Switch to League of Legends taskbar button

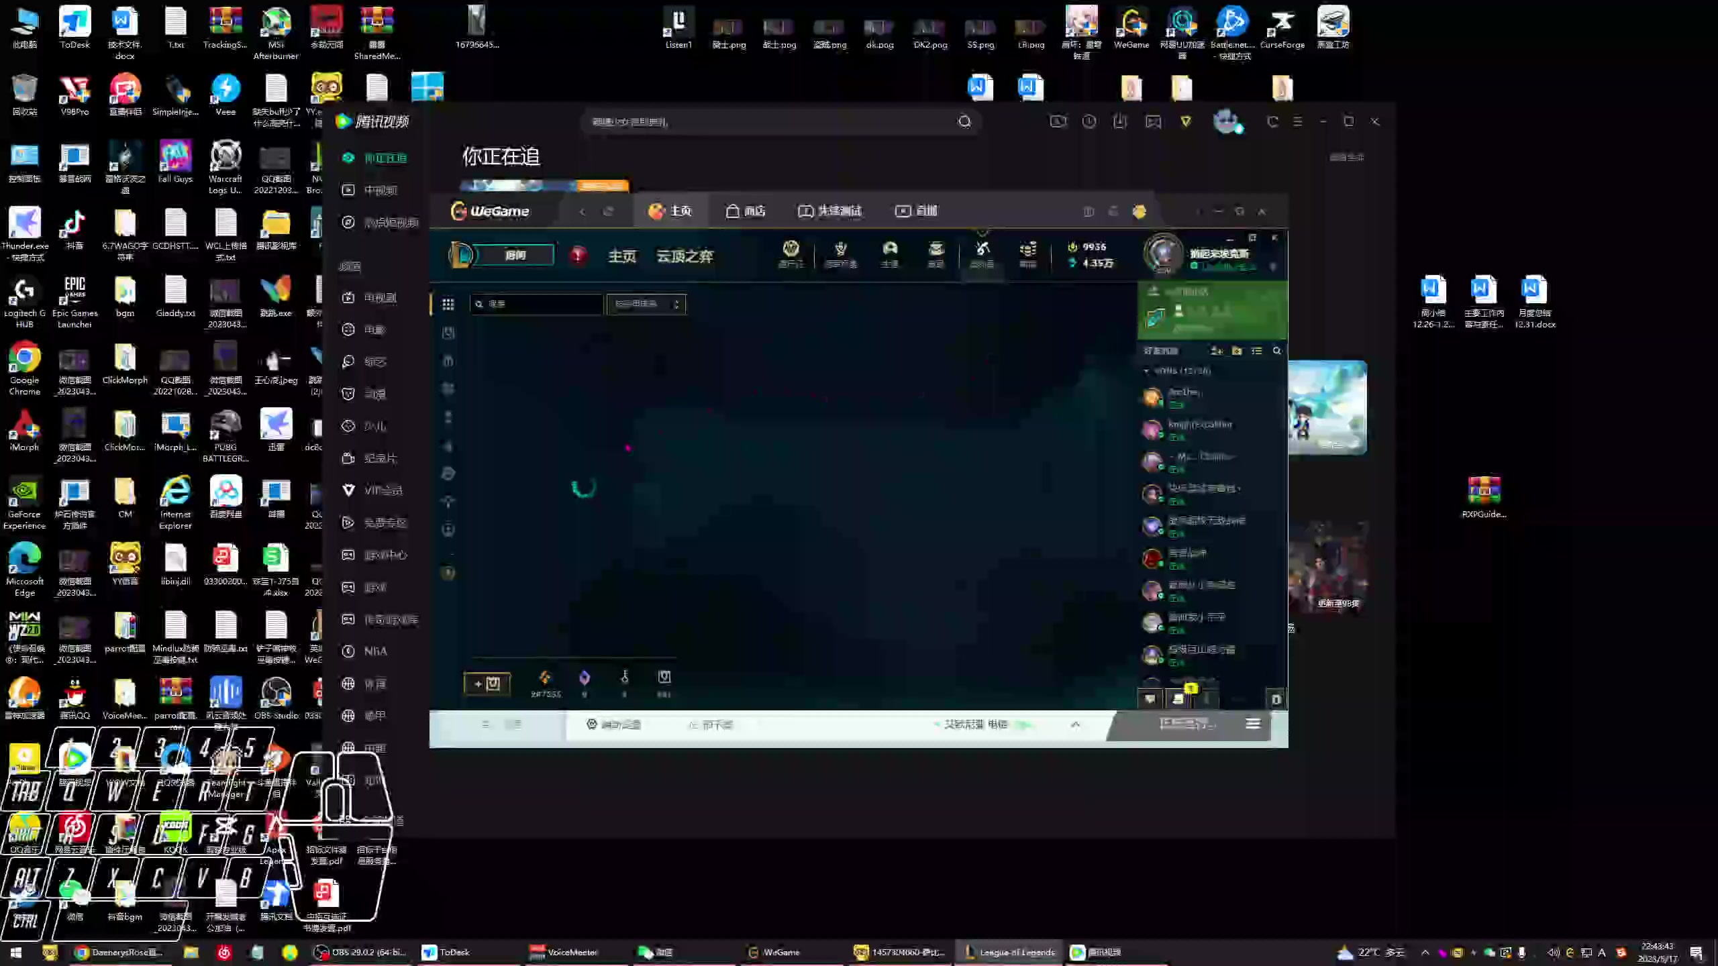(x=1010, y=952)
